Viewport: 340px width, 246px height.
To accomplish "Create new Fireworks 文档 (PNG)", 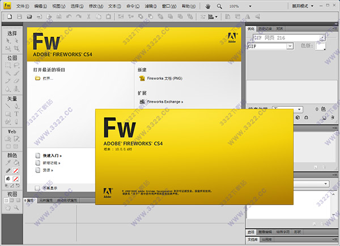I will click(164, 78).
